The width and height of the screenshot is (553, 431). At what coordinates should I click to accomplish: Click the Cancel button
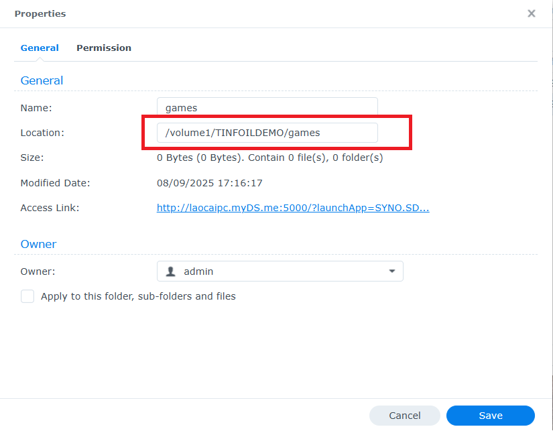(x=405, y=416)
